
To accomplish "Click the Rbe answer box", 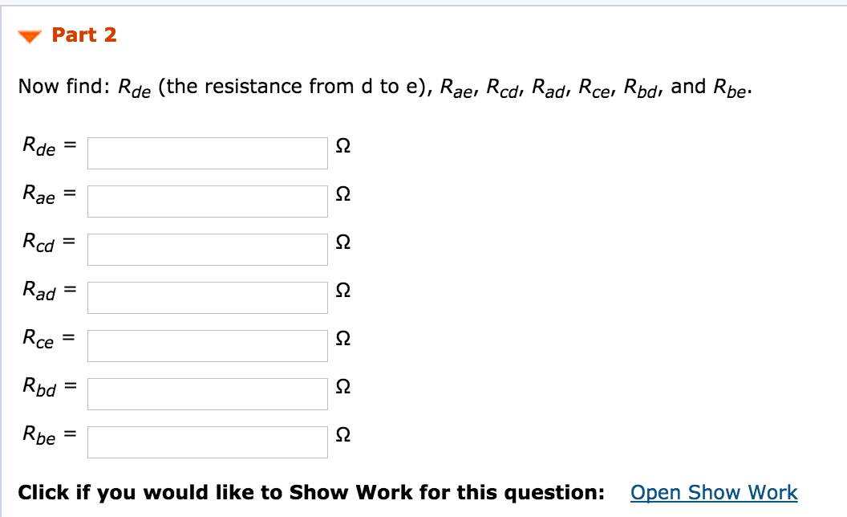I will 207,440.
